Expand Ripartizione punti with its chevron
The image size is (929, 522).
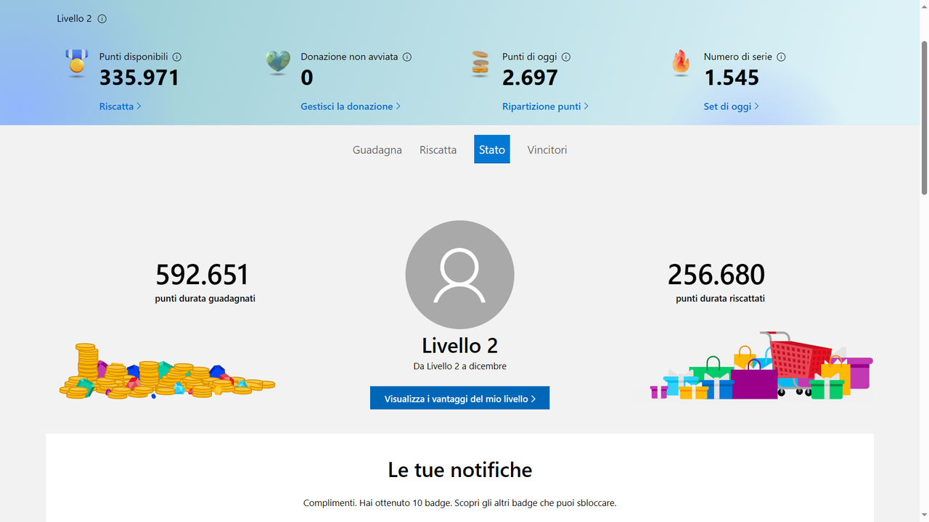[586, 106]
